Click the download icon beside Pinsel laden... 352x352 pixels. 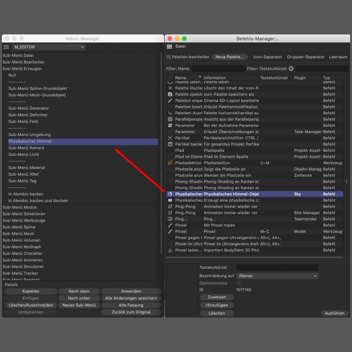click(x=170, y=250)
